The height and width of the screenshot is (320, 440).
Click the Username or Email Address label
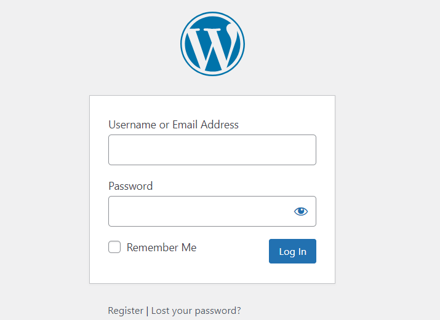point(174,125)
